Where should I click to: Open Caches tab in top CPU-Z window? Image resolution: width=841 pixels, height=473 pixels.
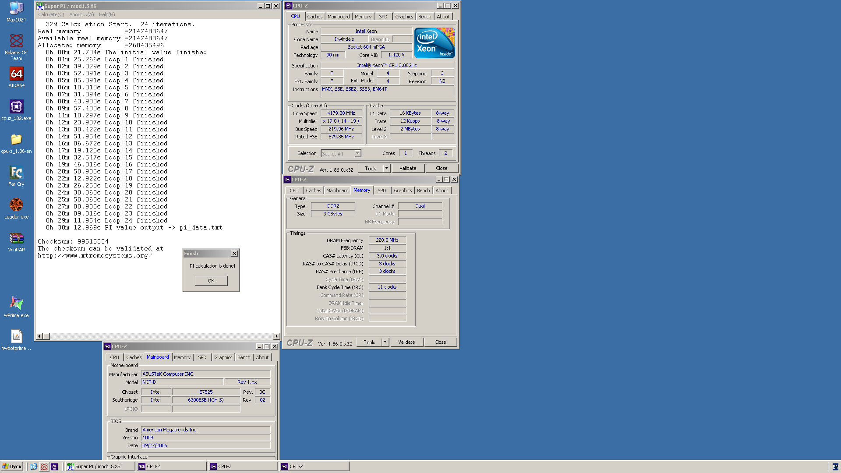click(x=314, y=17)
